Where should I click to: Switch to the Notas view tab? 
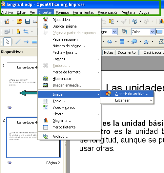[x=109, y=52]
